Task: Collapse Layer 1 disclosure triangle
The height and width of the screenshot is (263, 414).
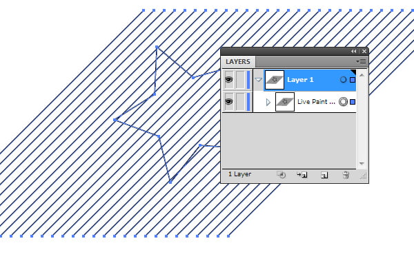Action: click(x=259, y=80)
